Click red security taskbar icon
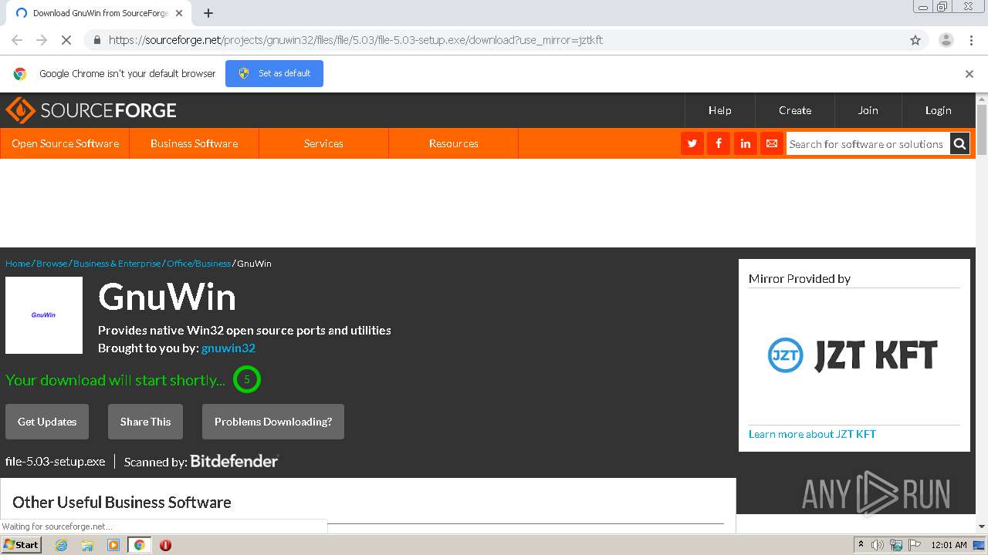This screenshot has width=988, height=555. click(165, 545)
